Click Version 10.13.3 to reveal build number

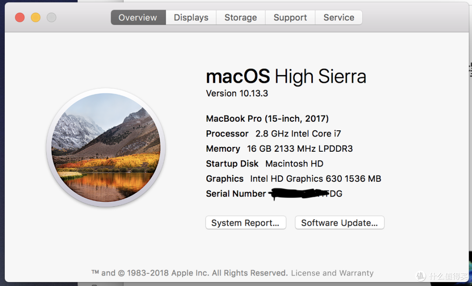tap(237, 93)
